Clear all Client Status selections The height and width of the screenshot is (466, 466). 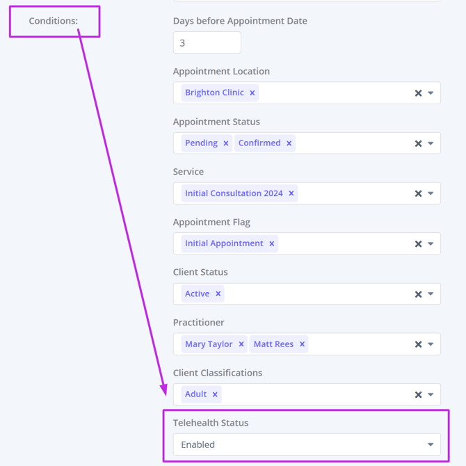[x=418, y=294]
